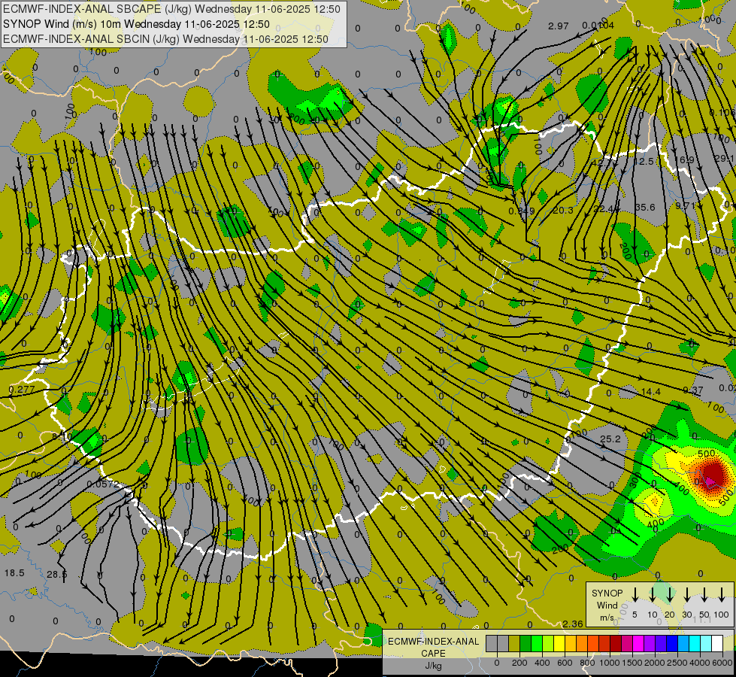Image resolution: width=736 pixels, height=677 pixels.
Task: Click the map value '0.277' on west side
Action: (x=22, y=390)
